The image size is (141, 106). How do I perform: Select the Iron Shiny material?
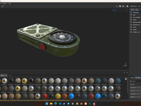(x=111, y=89)
